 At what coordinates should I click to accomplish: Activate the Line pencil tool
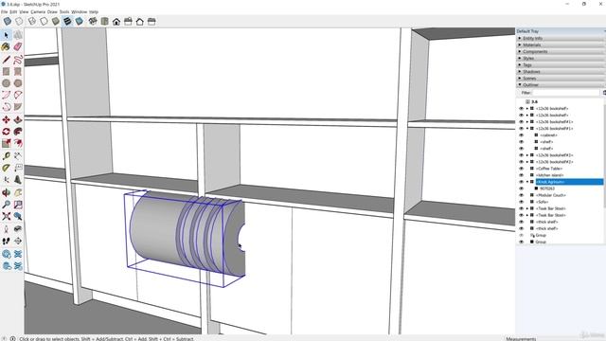7,60
